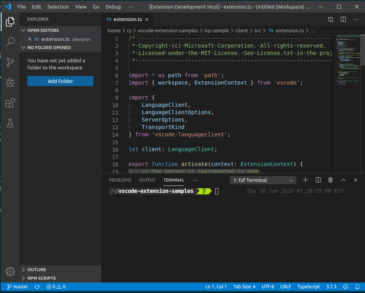Open the Extensions view icon

pos(10,103)
